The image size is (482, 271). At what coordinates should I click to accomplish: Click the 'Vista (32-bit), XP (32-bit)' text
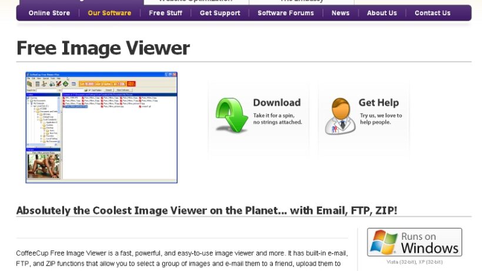pyautogui.click(x=414, y=262)
